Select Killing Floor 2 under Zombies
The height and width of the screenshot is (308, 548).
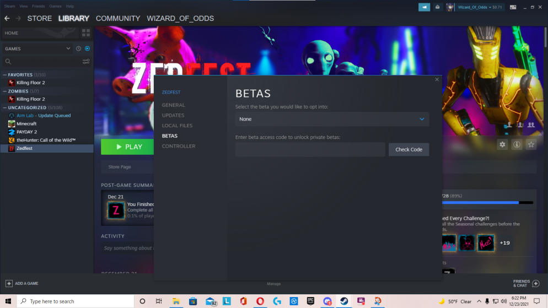(x=47, y=99)
